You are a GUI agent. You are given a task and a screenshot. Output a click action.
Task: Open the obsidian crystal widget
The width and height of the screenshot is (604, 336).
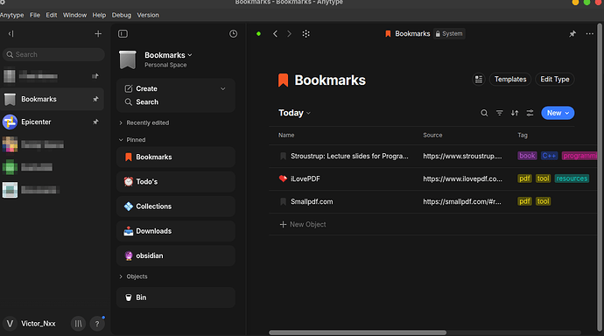[176, 255]
